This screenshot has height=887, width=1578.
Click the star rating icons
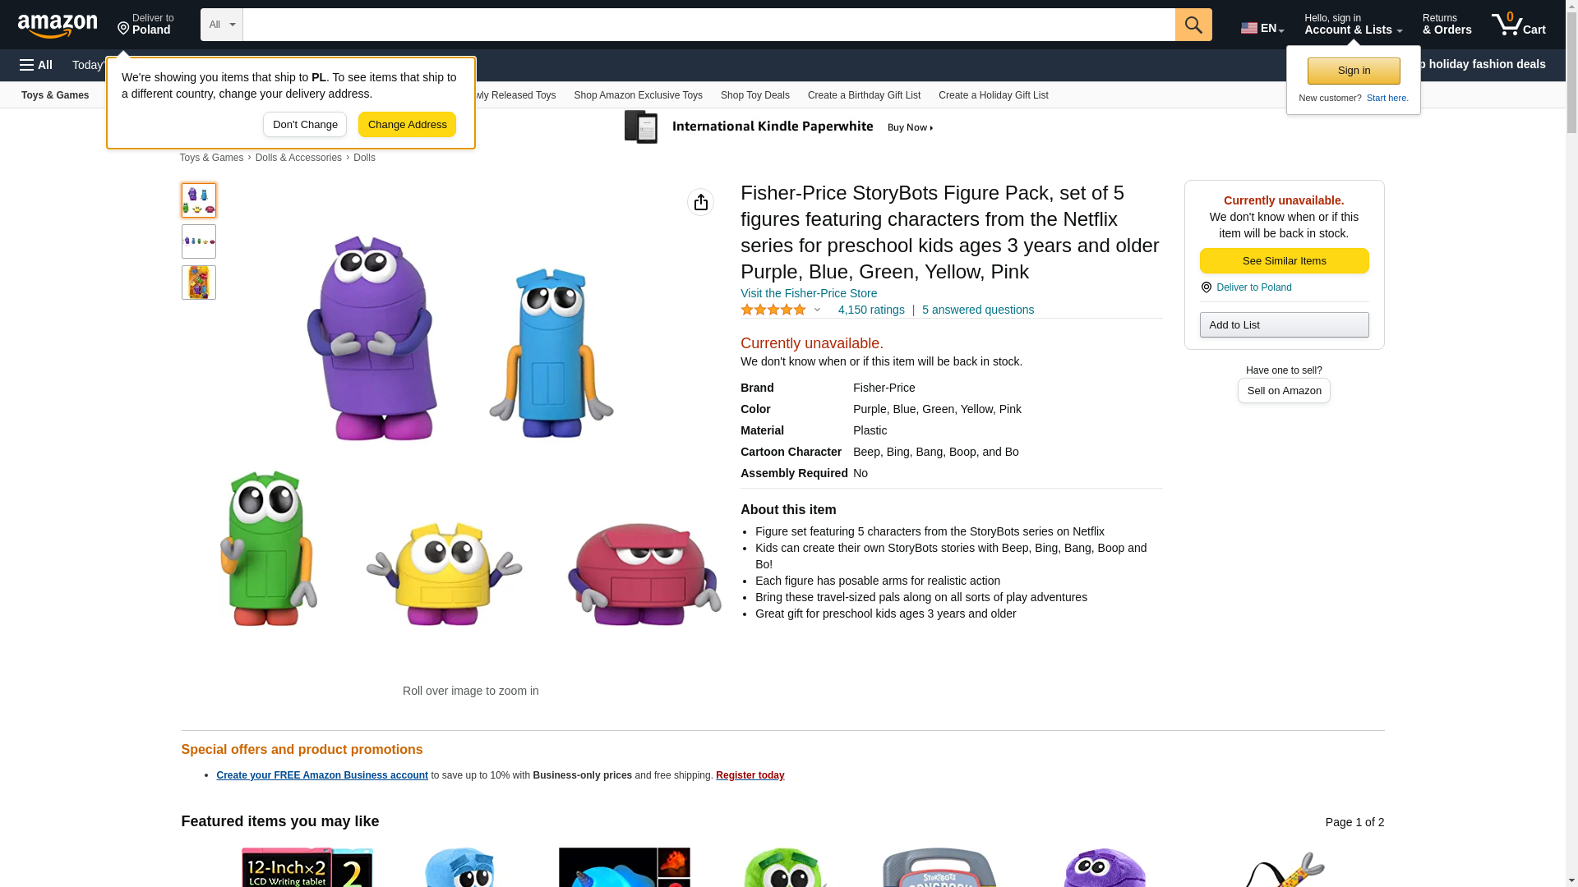[773, 310]
